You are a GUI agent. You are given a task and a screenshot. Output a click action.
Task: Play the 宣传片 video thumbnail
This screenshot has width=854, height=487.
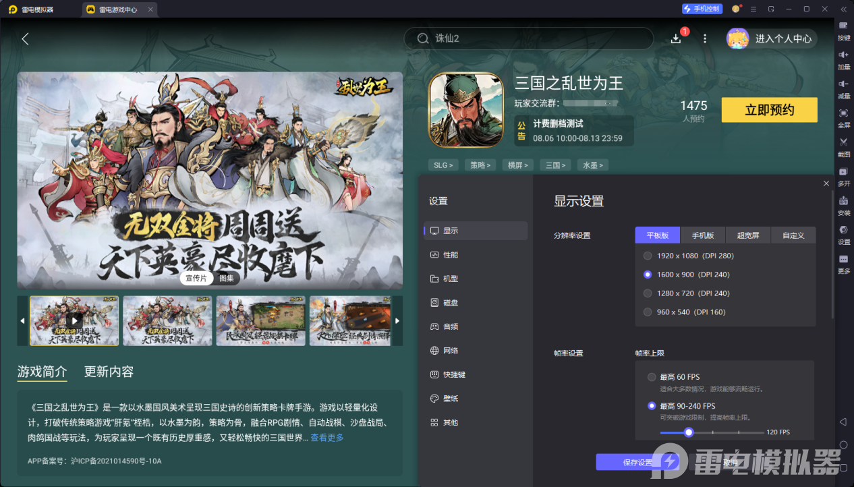(74, 320)
